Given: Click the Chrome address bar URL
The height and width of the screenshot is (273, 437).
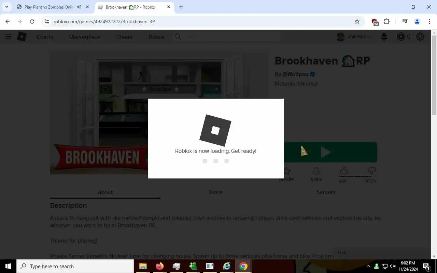Looking at the screenshot, I should [x=104, y=21].
